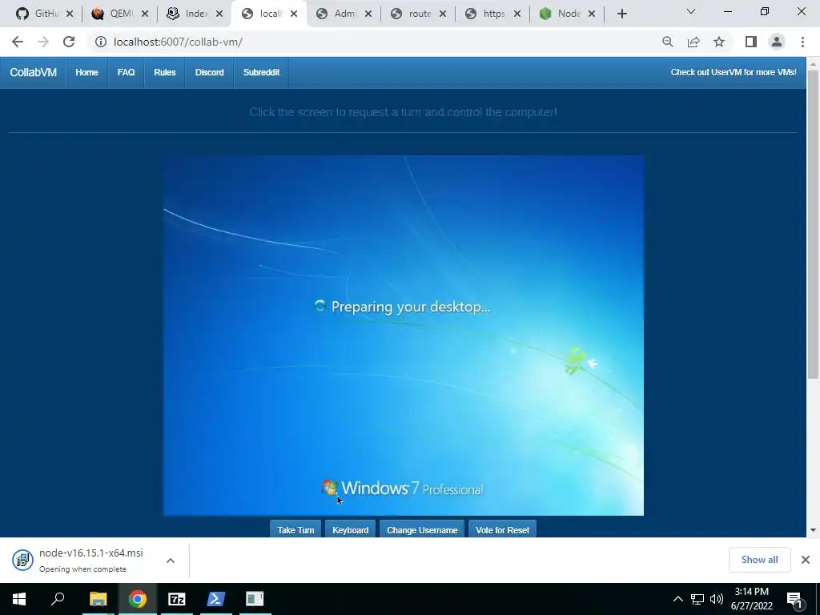Click the Take Turn button
Image resolution: width=820 pixels, height=615 pixels.
click(295, 529)
